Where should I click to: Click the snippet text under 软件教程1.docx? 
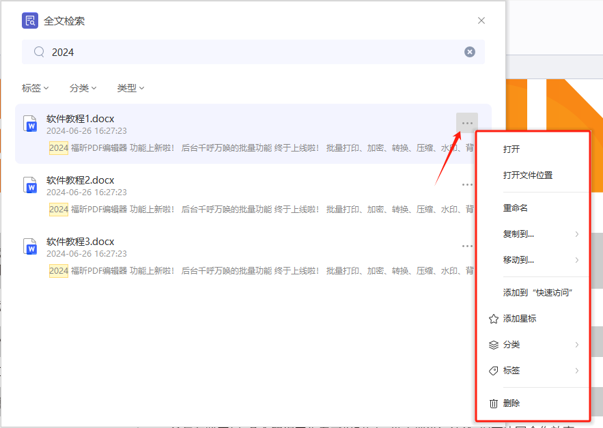point(262,148)
